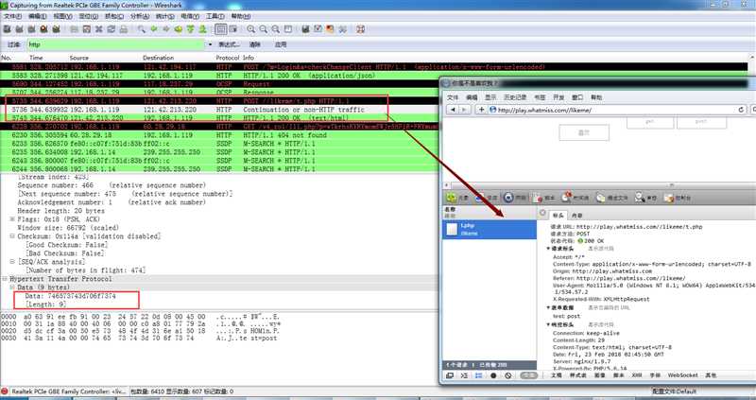The height and width of the screenshot is (400, 756).
Task: Click the find packet magnifier icon
Action: pyautogui.click(x=141, y=29)
